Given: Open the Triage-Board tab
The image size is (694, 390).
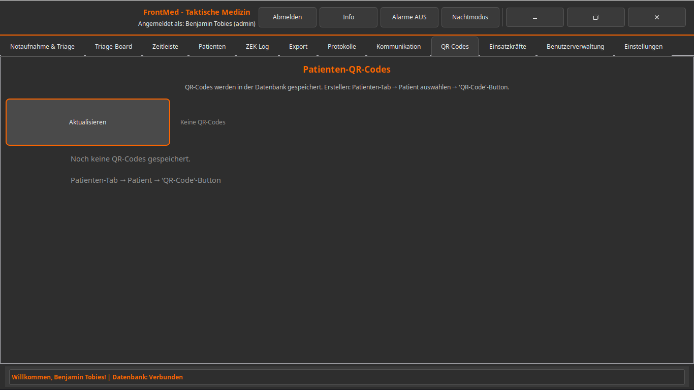Looking at the screenshot, I should tap(113, 47).
